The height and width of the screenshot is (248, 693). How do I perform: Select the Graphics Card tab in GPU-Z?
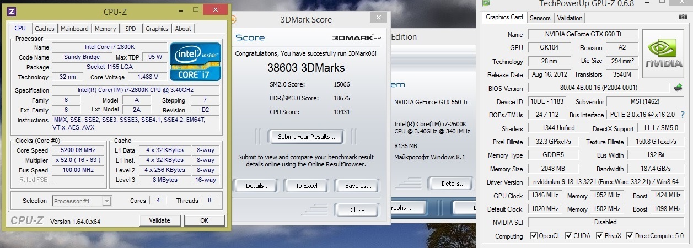click(504, 17)
